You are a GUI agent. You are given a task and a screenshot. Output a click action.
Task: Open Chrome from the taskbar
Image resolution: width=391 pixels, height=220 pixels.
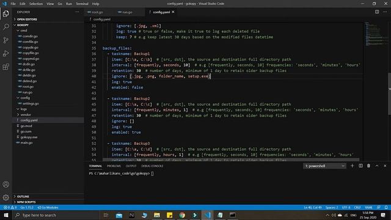(182, 215)
